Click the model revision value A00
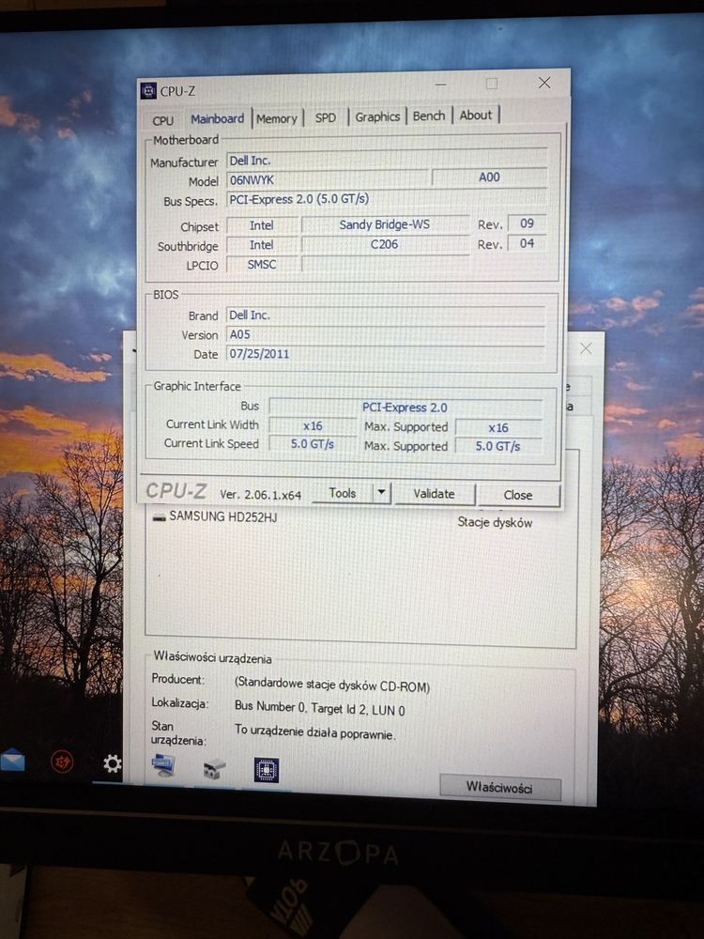704x939 pixels. (489, 177)
